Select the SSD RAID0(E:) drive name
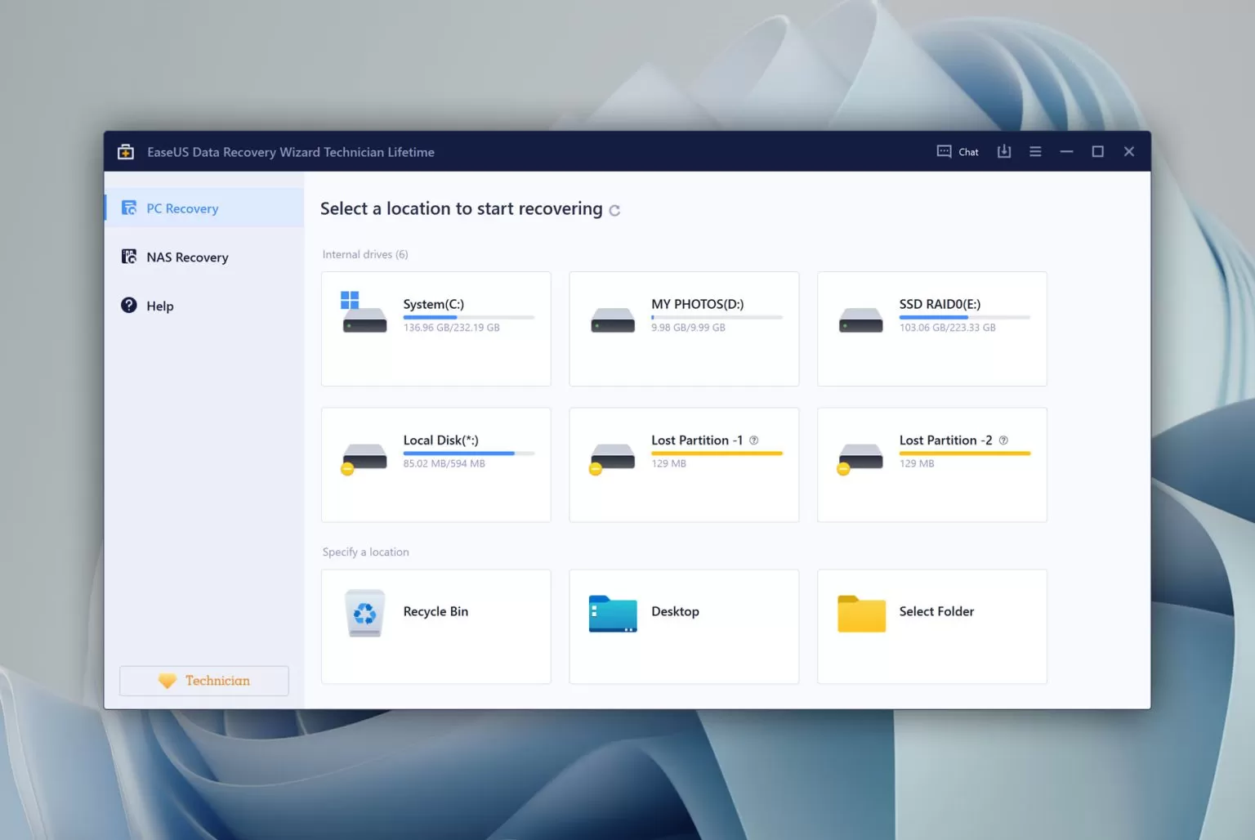Viewport: 1255px width, 840px height. (x=940, y=304)
